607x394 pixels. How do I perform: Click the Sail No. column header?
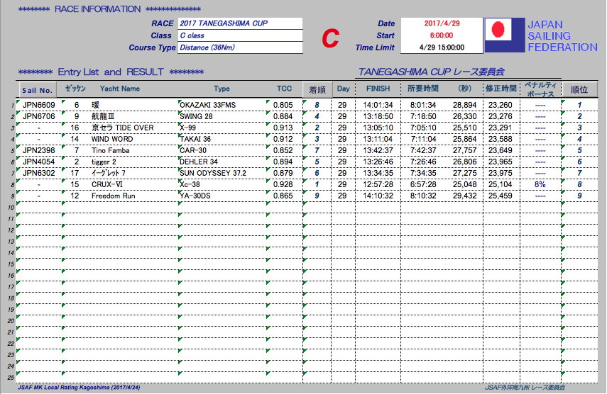click(x=37, y=90)
